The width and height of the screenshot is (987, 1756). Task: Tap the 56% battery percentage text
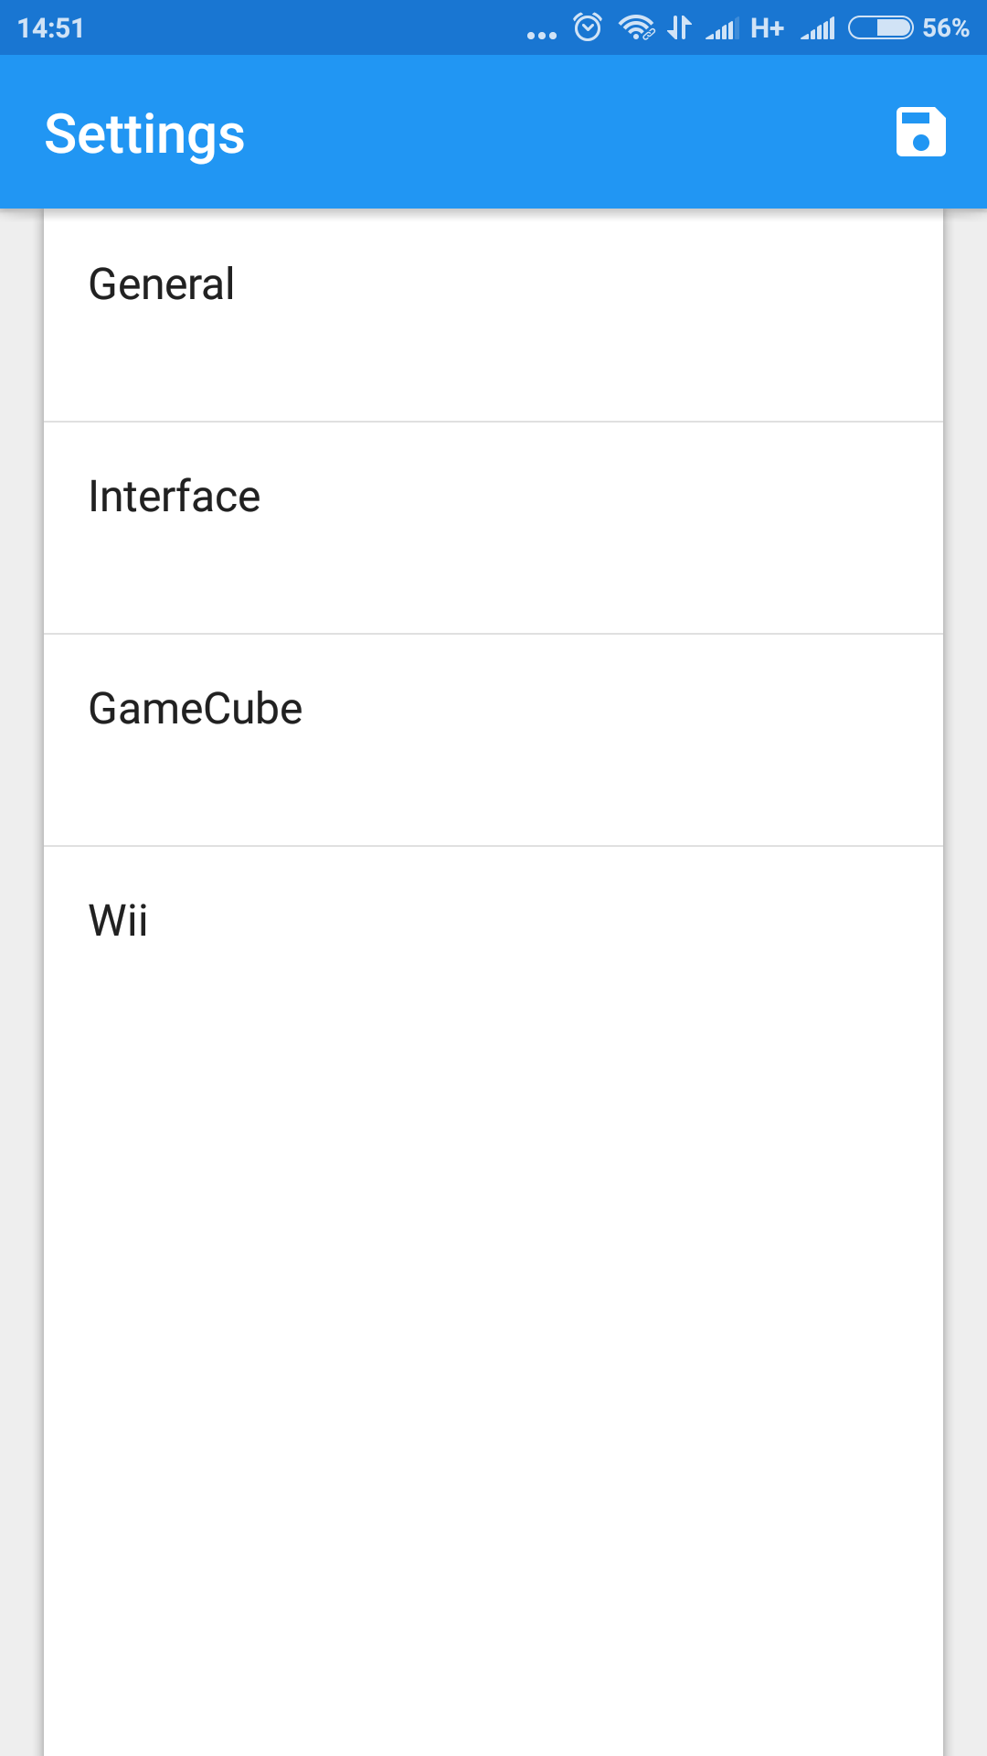[946, 28]
